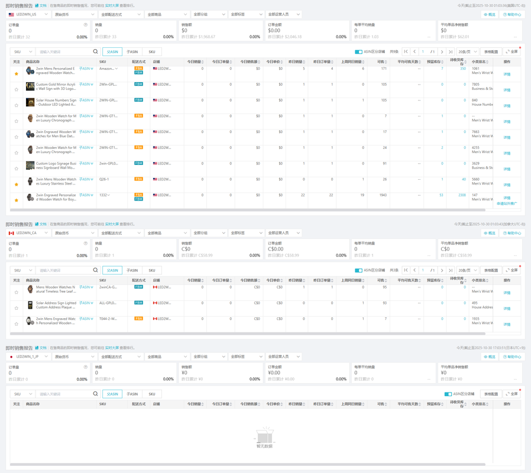Open the LED2WIN_CA store selector dropdown
Image resolution: width=531 pixels, height=473 pixels.
(28, 233)
